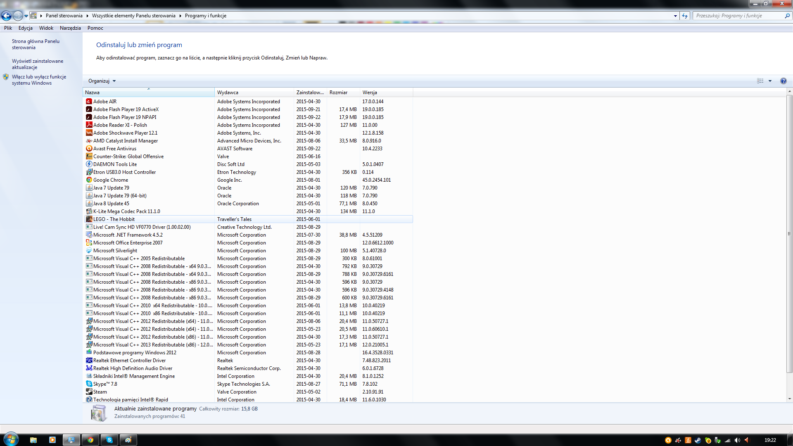Image resolution: width=793 pixels, height=446 pixels.
Task: Click the Avast Free Antivirus list icon
Action: click(89, 149)
